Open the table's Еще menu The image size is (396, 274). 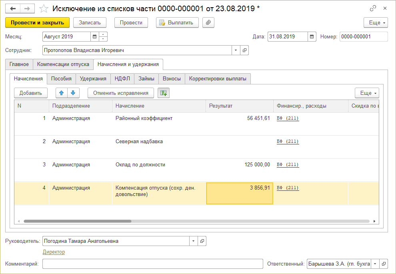367,93
